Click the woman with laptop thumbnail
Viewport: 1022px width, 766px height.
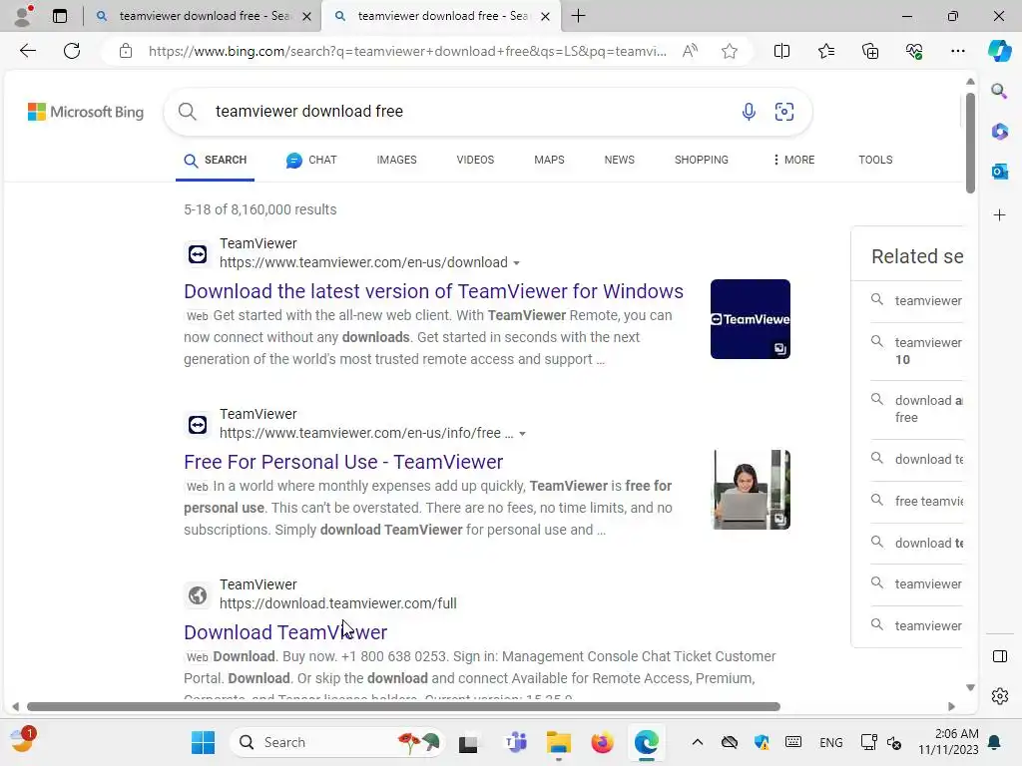753,490
